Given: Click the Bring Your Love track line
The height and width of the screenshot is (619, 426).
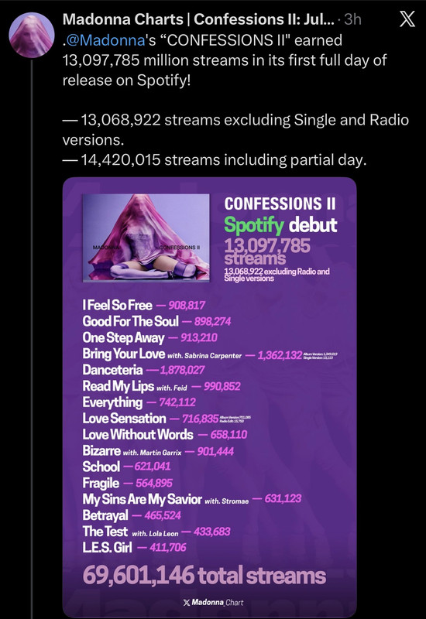Looking at the screenshot, I should tap(209, 354).
